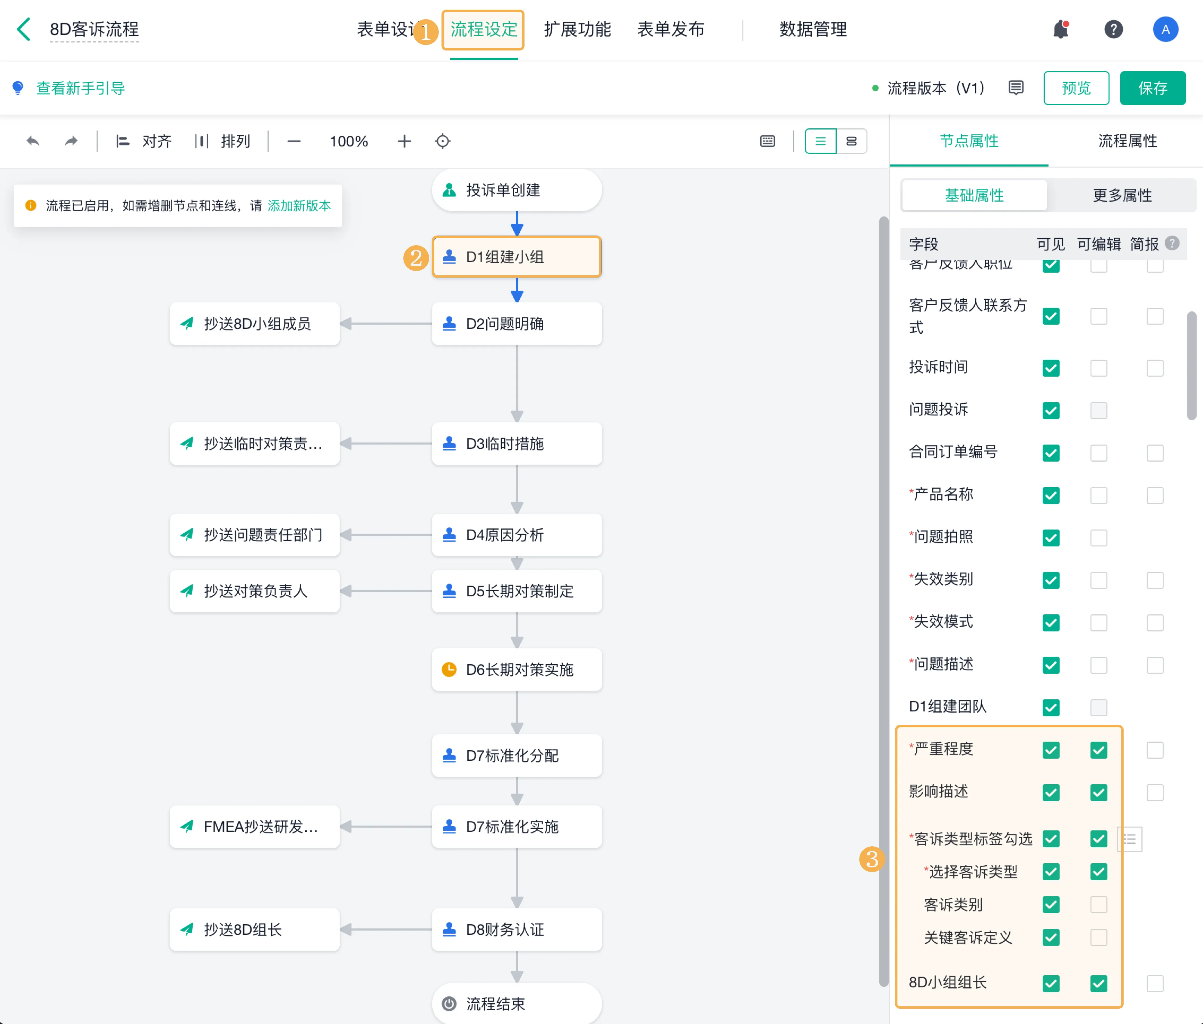Image resolution: width=1203 pixels, height=1024 pixels.
Task: Open the 扩展功能 tab
Action: [x=577, y=29]
